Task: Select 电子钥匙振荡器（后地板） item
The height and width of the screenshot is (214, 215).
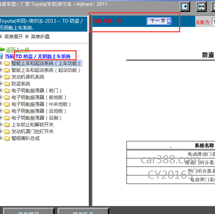Action: (39, 111)
